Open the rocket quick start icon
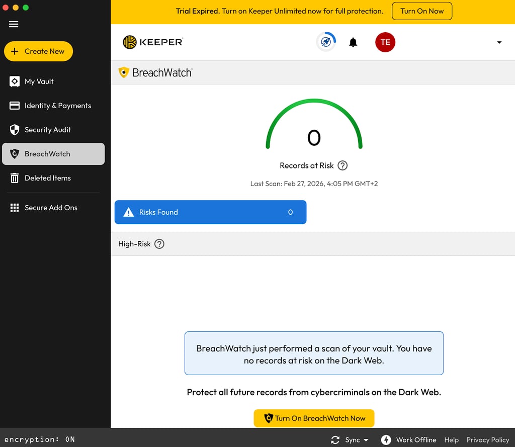The width and height of the screenshot is (515, 447). pyautogui.click(x=326, y=42)
